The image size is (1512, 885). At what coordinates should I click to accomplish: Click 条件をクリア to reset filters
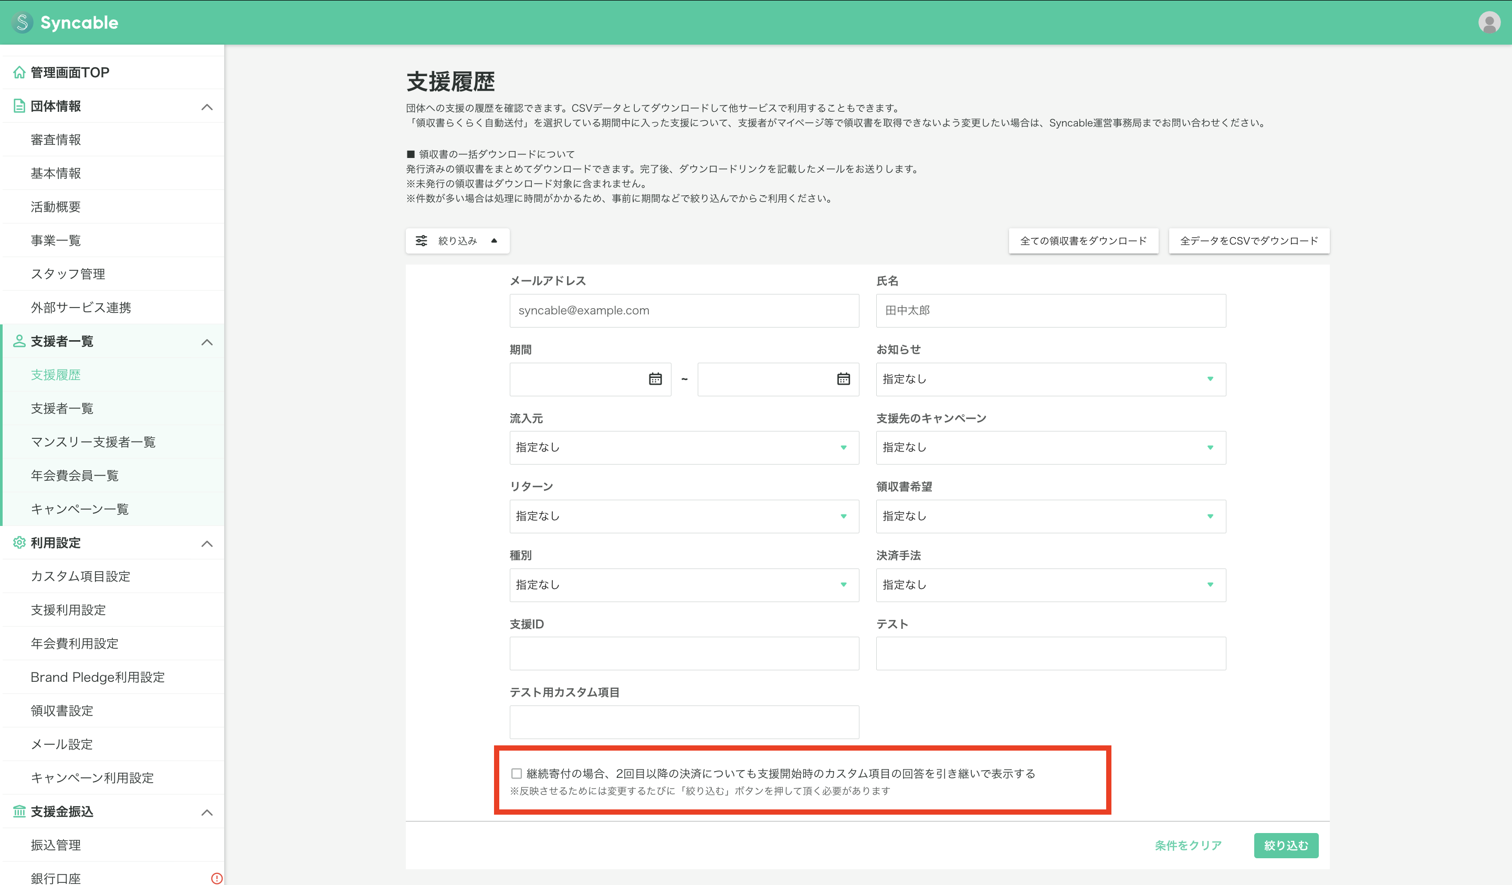(1187, 846)
